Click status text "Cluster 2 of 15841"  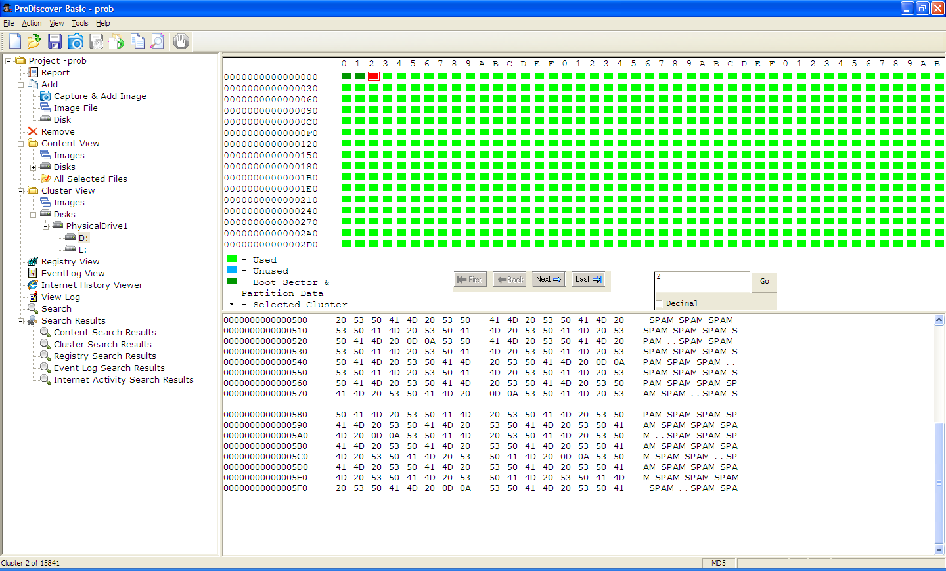click(x=30, y=563)
